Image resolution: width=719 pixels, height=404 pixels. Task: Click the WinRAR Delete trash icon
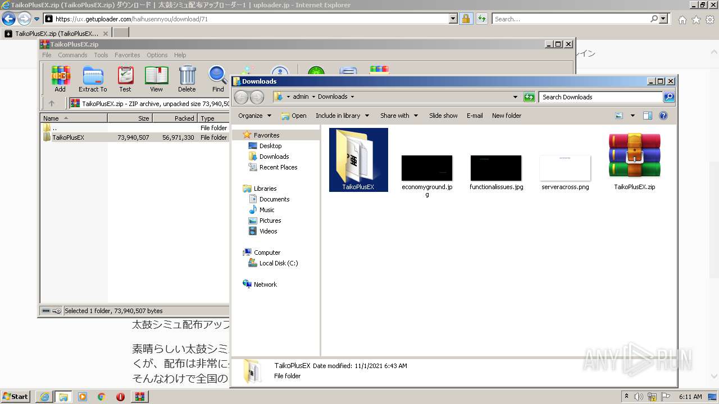pyautogui.click(x=187, y=79)
